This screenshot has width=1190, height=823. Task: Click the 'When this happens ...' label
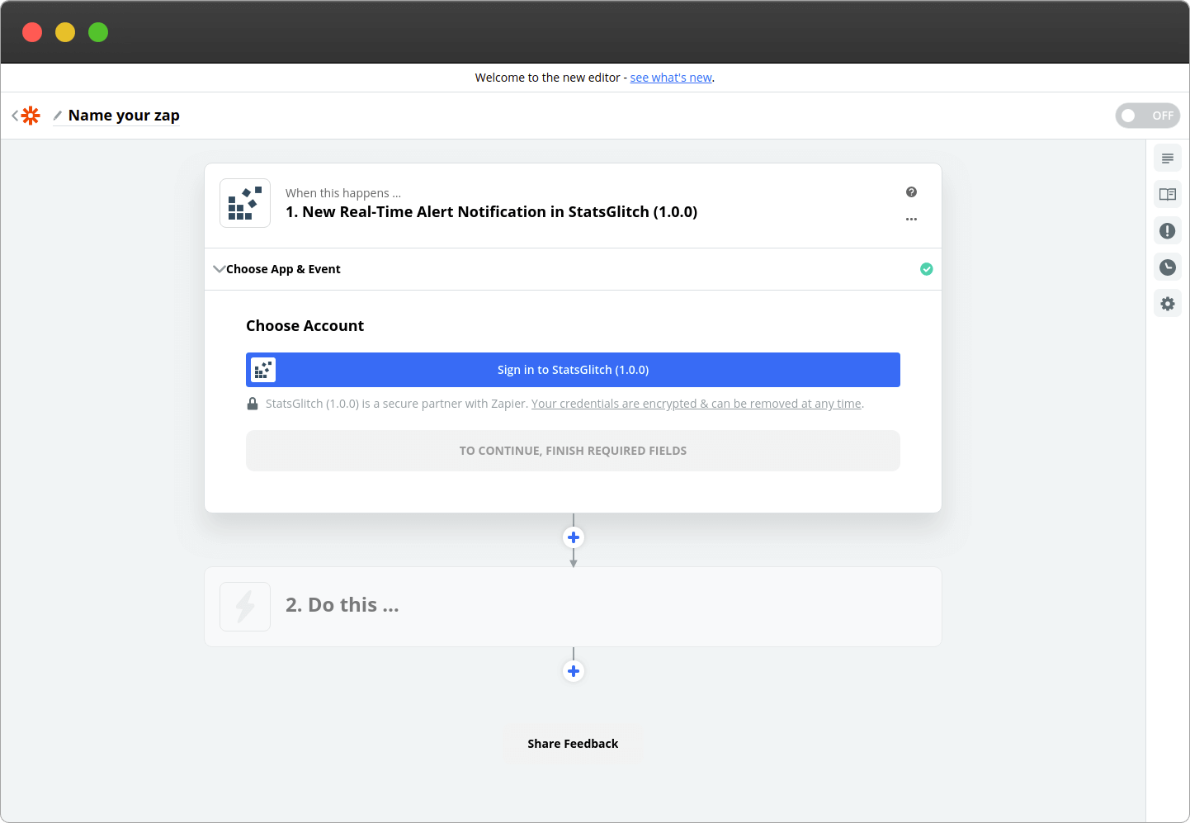pos(343,193)
